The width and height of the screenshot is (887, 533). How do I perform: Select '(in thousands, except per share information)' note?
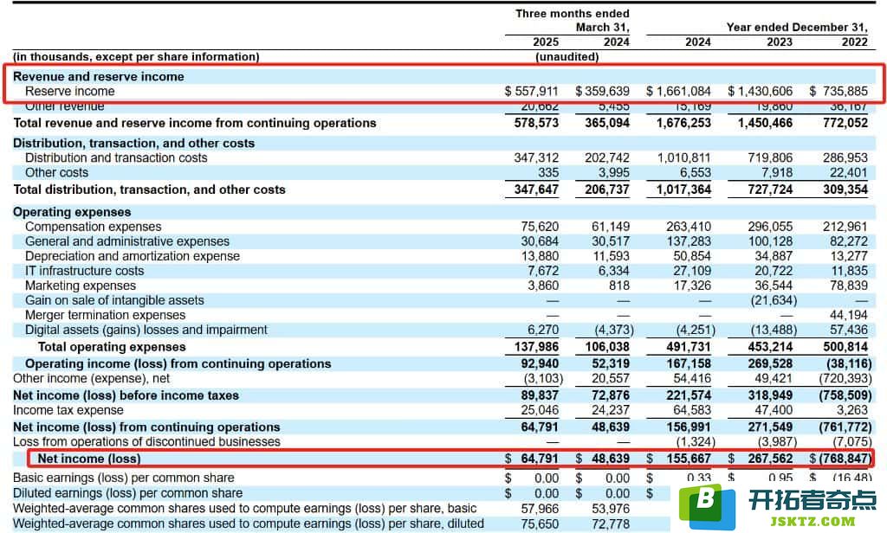tap(136, 56)
